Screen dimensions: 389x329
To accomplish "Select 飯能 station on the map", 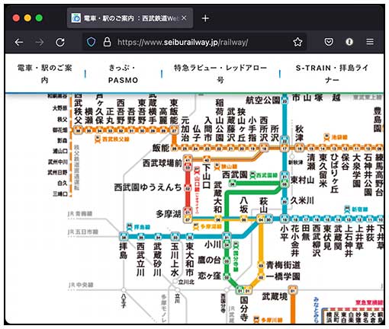I will tap(161, 148).
